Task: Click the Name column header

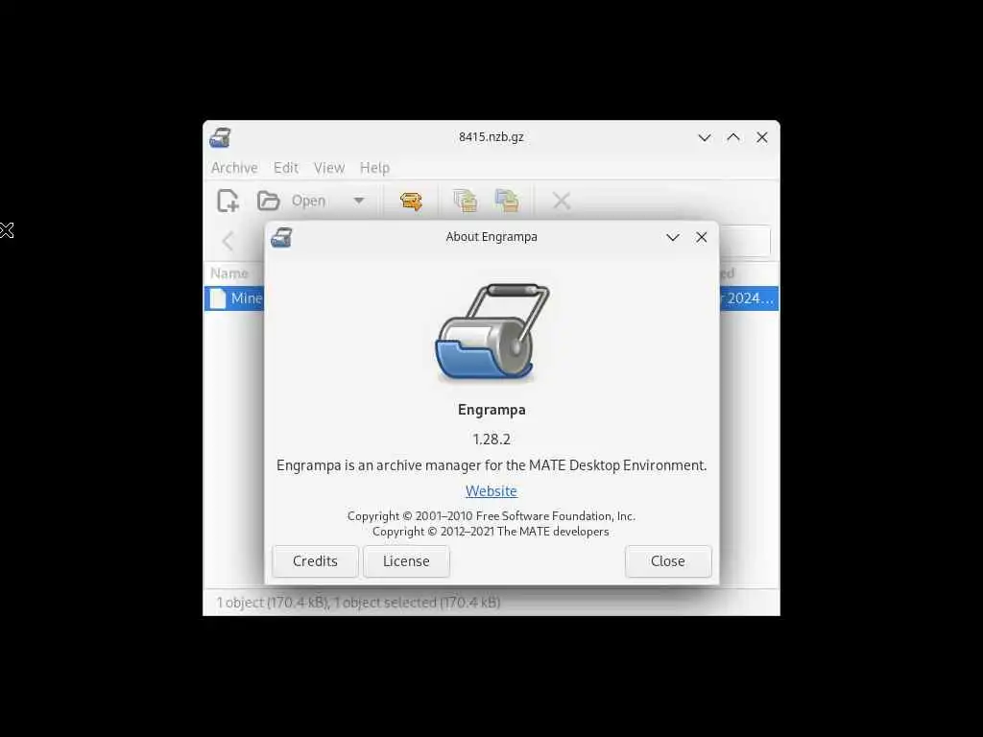Action: (229, 273)
